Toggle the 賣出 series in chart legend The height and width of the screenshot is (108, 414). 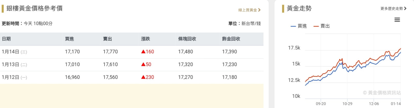pyautogui.click(x=322, y=26)
